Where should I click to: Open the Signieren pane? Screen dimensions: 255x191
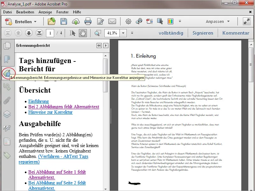pos(203,33)
